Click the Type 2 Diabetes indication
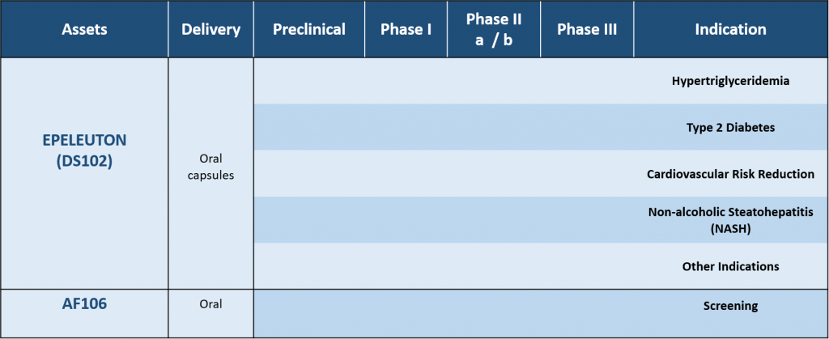Screen dimensions: 829x339 click(730, 128)
